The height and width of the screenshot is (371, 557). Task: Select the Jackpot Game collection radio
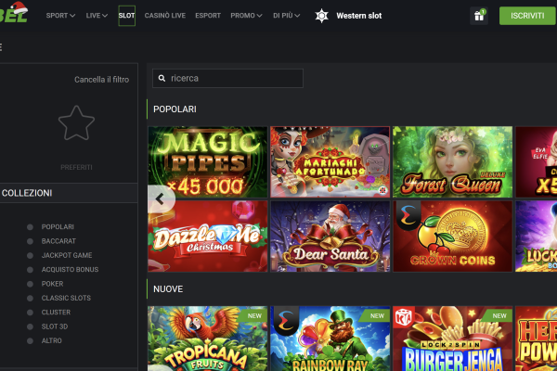click(x=31, y=255)
